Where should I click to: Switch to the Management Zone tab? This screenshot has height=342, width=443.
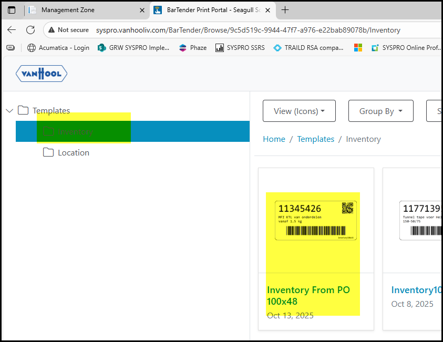pos(87,10)
